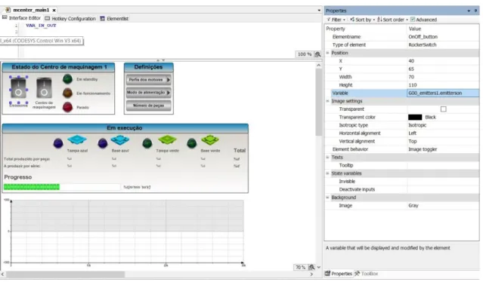
Task: Click the Número de peças button
Action: coord(148,106)
